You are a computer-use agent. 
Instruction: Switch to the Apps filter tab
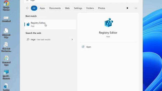42,8
